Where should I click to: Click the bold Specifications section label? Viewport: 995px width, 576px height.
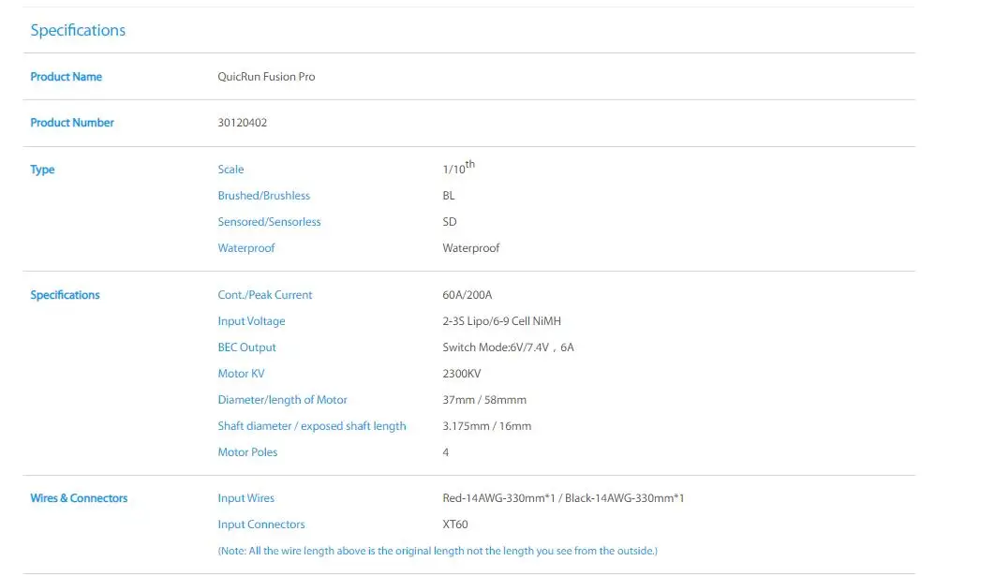pos(65,295)
